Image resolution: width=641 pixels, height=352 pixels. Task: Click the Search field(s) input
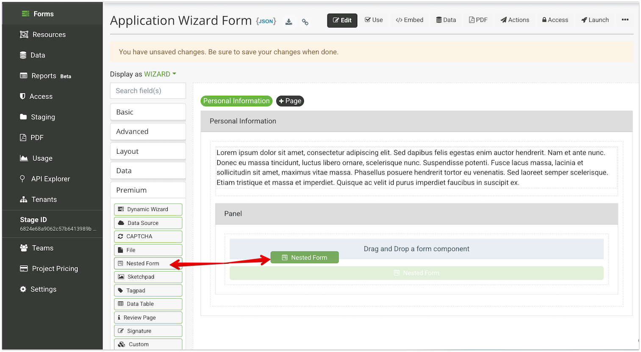click(x=148, y=91)
